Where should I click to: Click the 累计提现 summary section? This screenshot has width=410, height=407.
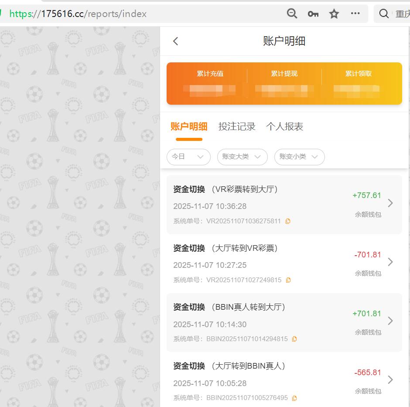coord(284,83)
